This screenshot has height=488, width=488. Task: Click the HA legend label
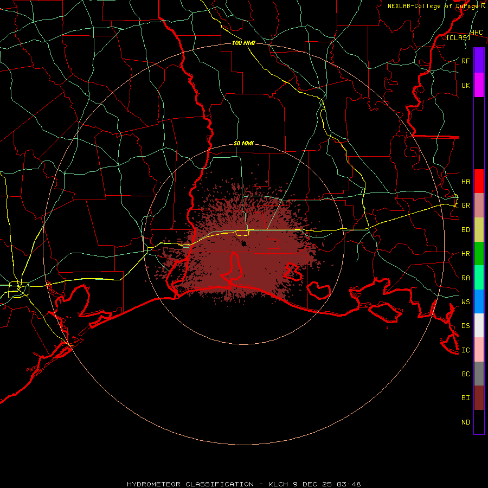pyautogui.click(x=465, y=181)
